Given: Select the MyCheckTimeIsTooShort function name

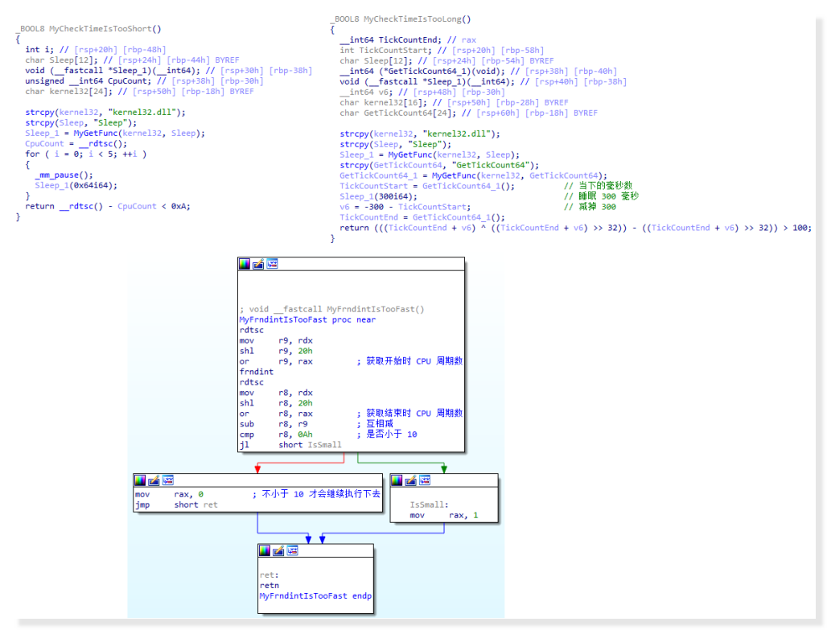Looking at the screenshot, I should click(x=102, y=29).
